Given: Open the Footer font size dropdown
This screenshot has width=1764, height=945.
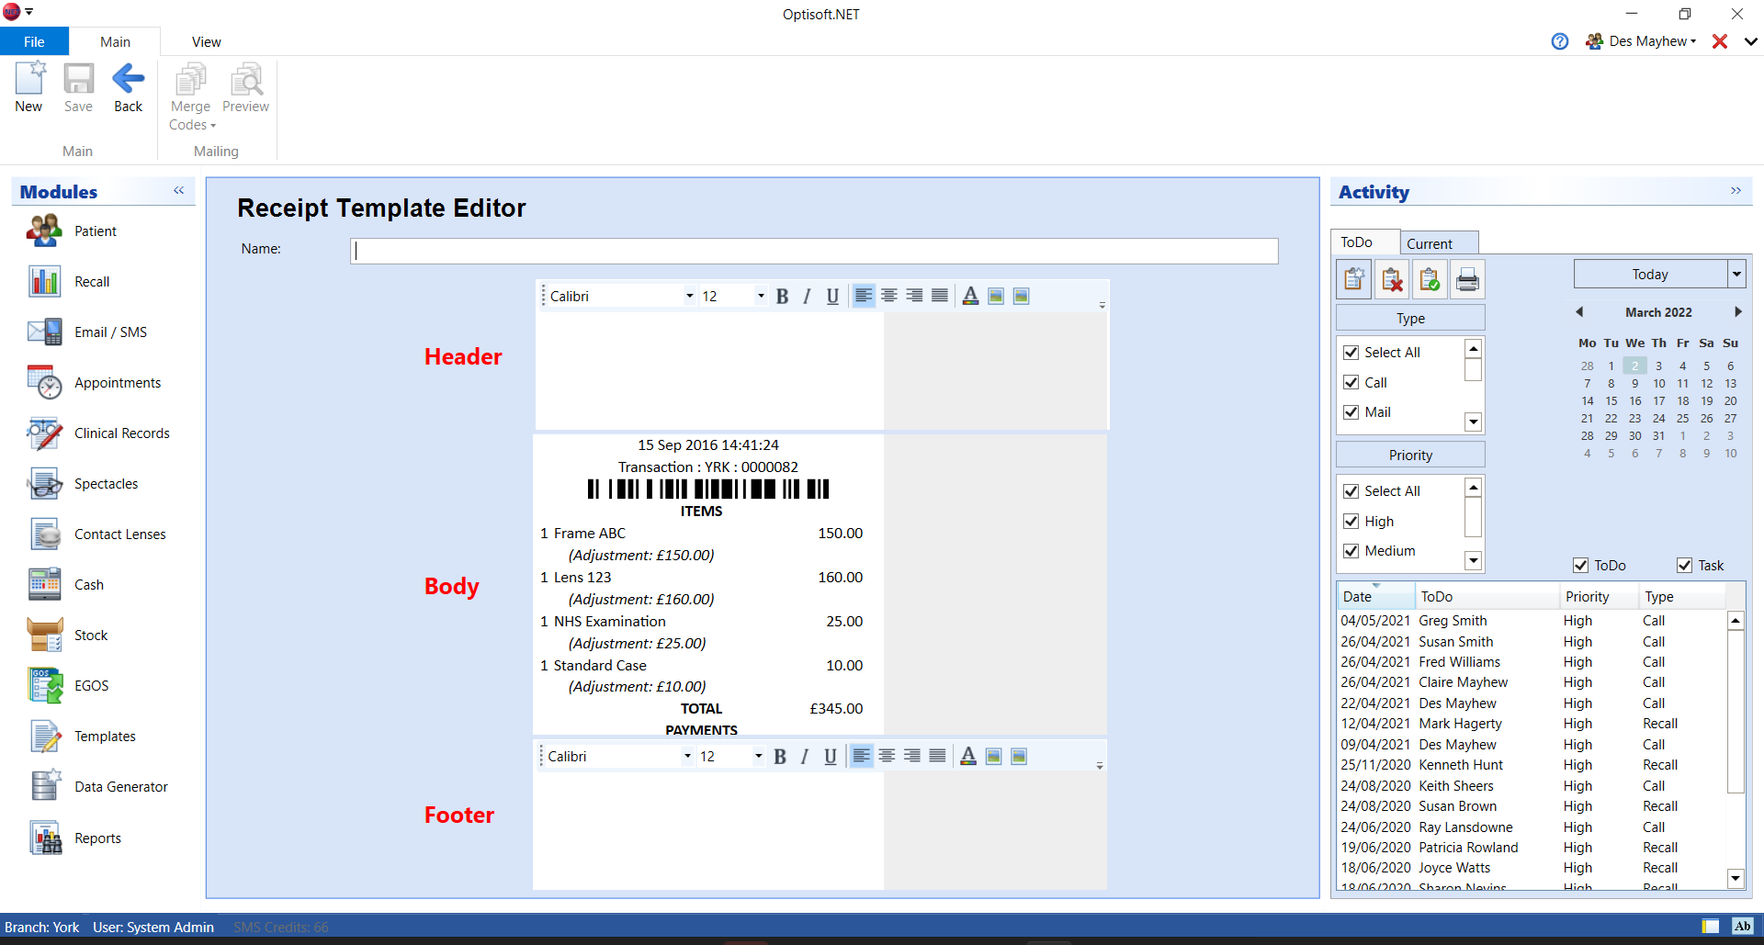Looking at the screenshot, I should click(758, 756).
